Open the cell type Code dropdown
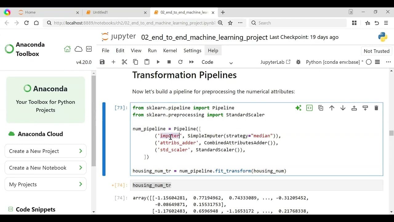This screenshot has height=222, width=394. click(x=217, y=62)
